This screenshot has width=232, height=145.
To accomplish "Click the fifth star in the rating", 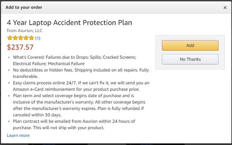I will 31,38.
